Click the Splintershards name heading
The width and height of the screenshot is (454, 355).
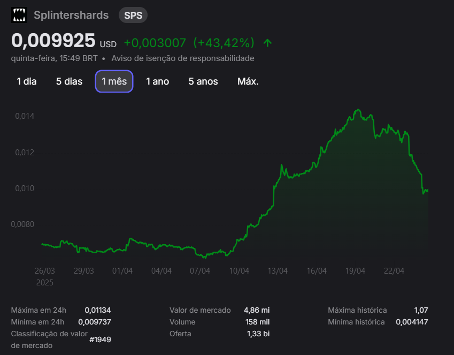click(x=71, y=15)
